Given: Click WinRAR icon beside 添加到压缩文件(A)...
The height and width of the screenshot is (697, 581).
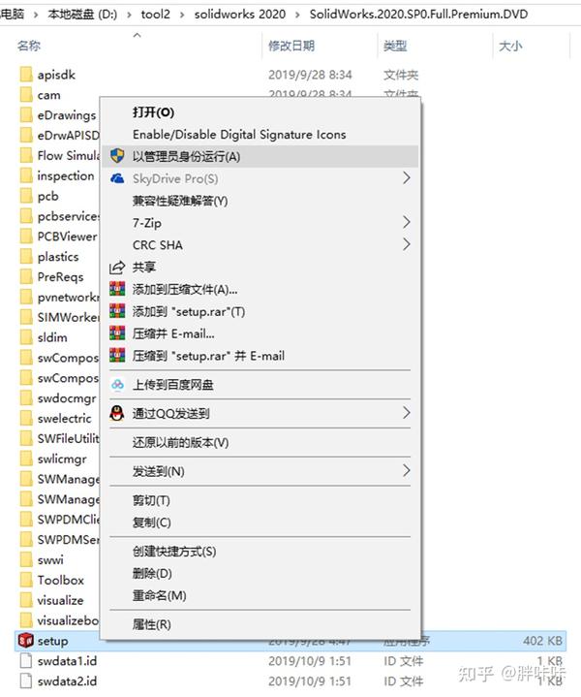Looking at the screenshot, I should click(117, 290).
